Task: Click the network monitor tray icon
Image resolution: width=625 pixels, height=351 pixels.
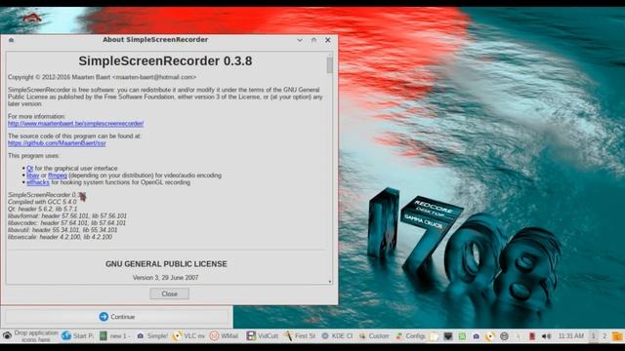Action: 448,336
